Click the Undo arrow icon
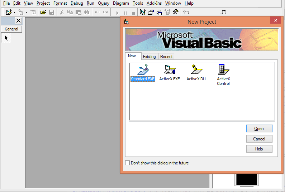 97,12
